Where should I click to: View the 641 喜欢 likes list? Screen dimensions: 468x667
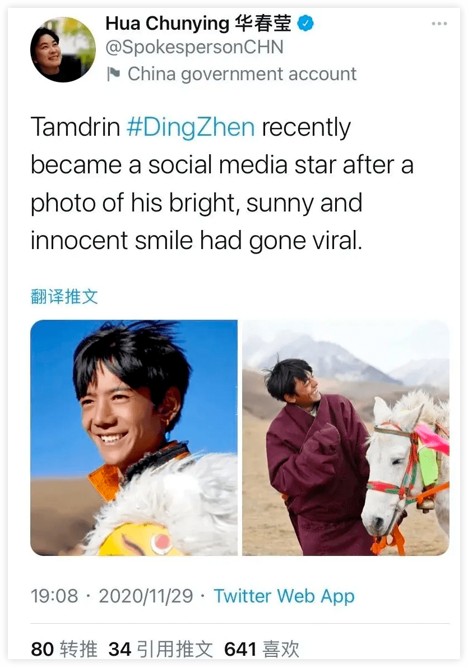pos(262,650)
